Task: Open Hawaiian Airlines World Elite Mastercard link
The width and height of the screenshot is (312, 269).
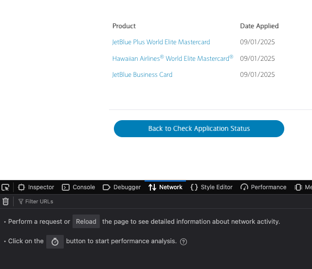Action: coord(172,58)
